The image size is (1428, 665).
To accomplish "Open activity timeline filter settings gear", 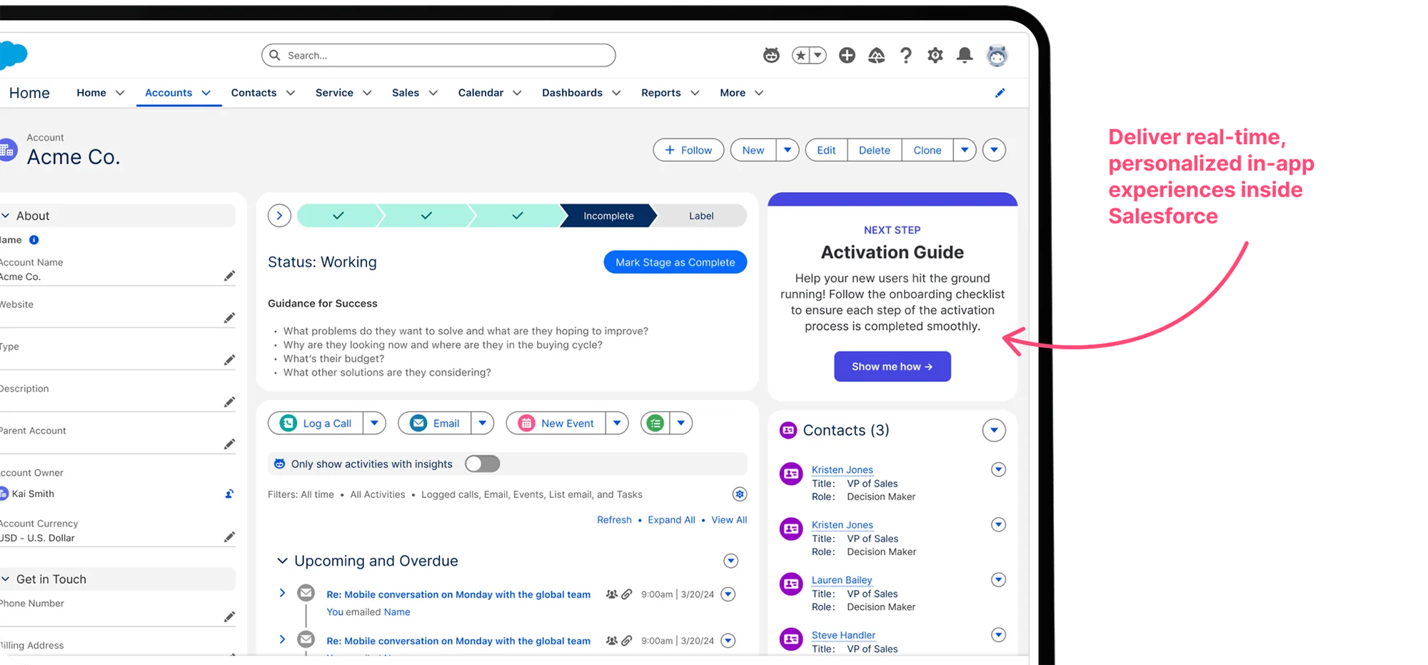I will click(x=740, y=494).
